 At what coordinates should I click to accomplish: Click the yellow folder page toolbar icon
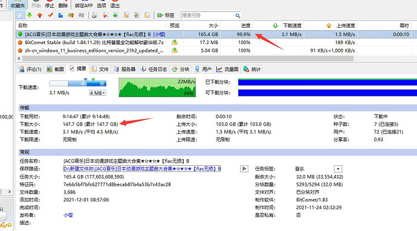click(147, 16)
